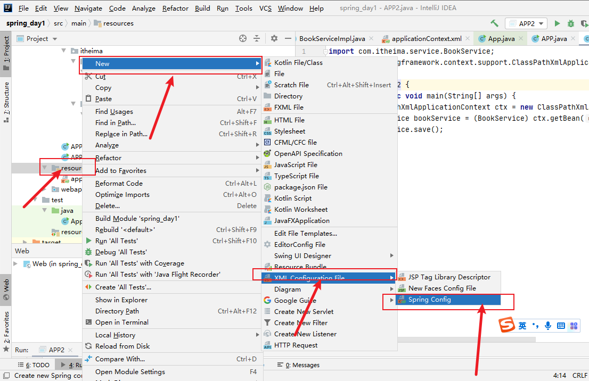Viewport: 589px width, 381px height.
Task: Select JSP Tag Library Descriptor
Action: [449, 277]
